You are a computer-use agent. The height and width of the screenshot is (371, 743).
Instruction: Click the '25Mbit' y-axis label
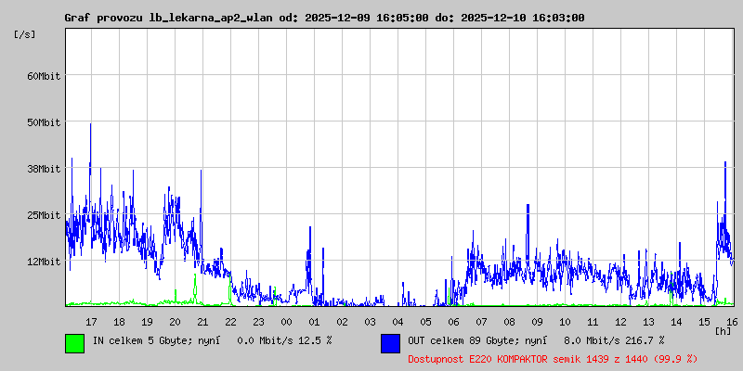(44, 215)
